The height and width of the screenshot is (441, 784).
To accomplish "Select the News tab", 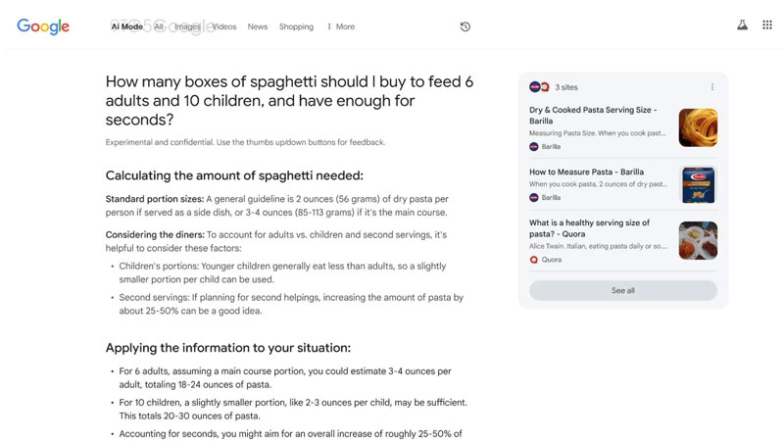I will click(258, 26).
